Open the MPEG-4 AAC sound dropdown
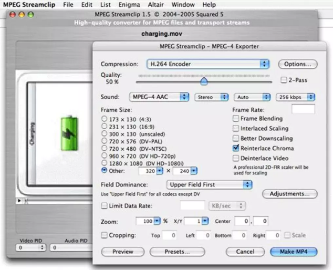Viewport: 333px width, 270px height. tap(159, 97)
